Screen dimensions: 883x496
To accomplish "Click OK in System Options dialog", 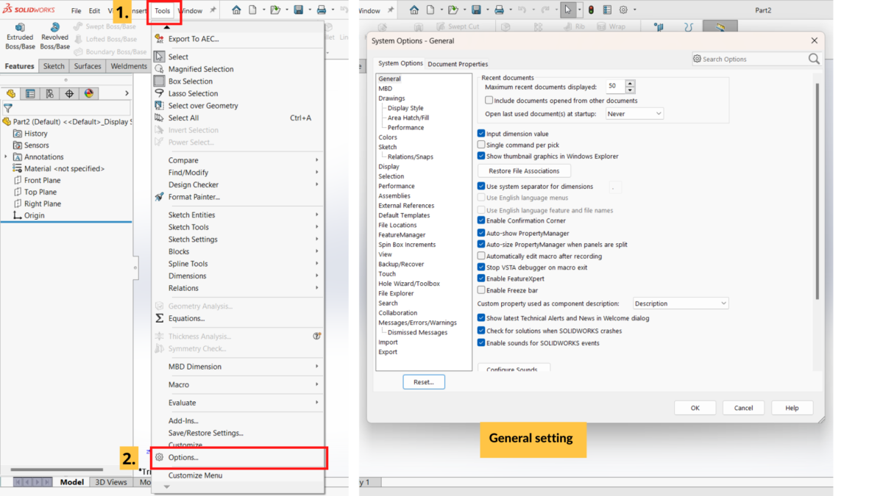I will (x=695, y=408).
